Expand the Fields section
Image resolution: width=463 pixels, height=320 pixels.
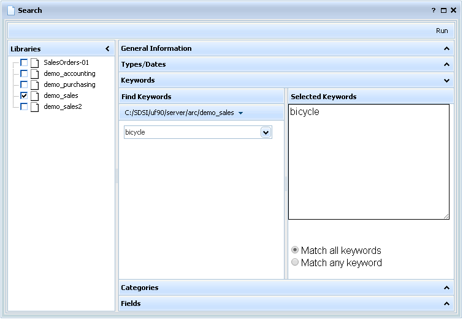[446, 303]
